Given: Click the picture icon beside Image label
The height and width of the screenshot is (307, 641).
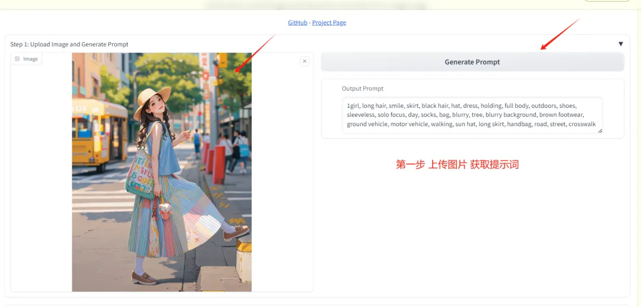Looking at the screenshot, I should [17, 59].
